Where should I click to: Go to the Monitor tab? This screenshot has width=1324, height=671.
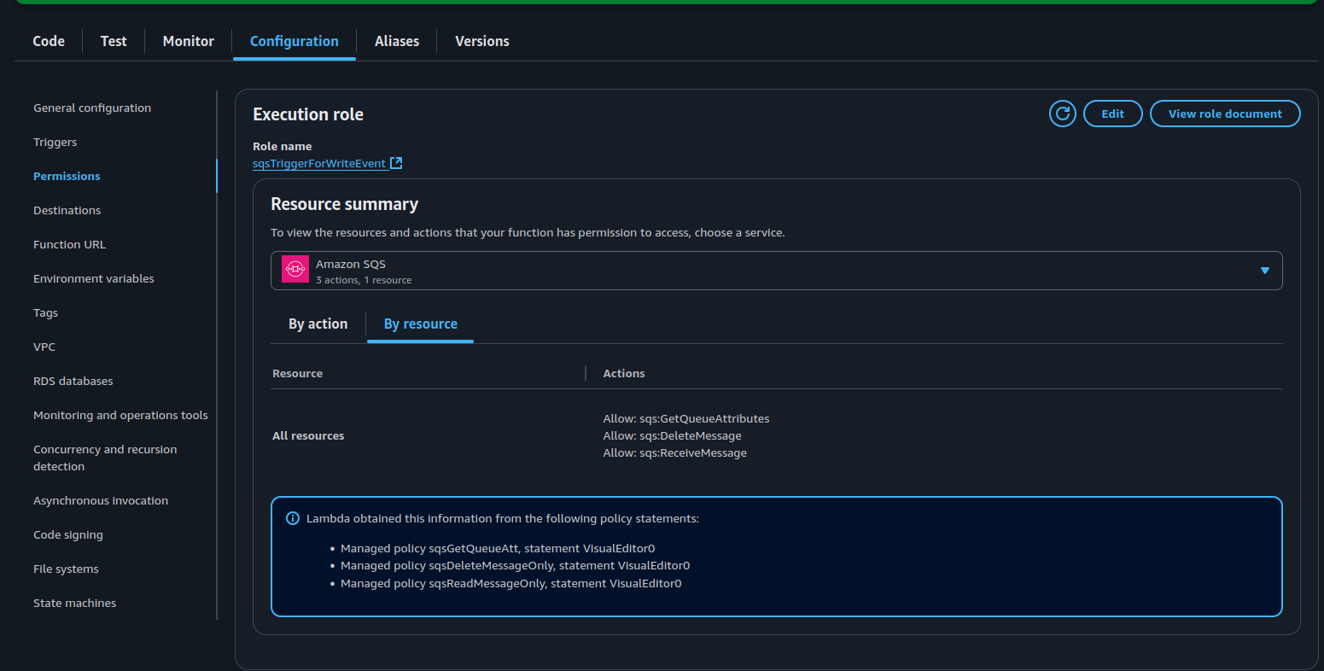pos(188,41)
